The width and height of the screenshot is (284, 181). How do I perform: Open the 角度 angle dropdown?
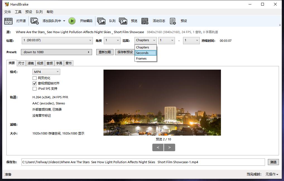112,40
